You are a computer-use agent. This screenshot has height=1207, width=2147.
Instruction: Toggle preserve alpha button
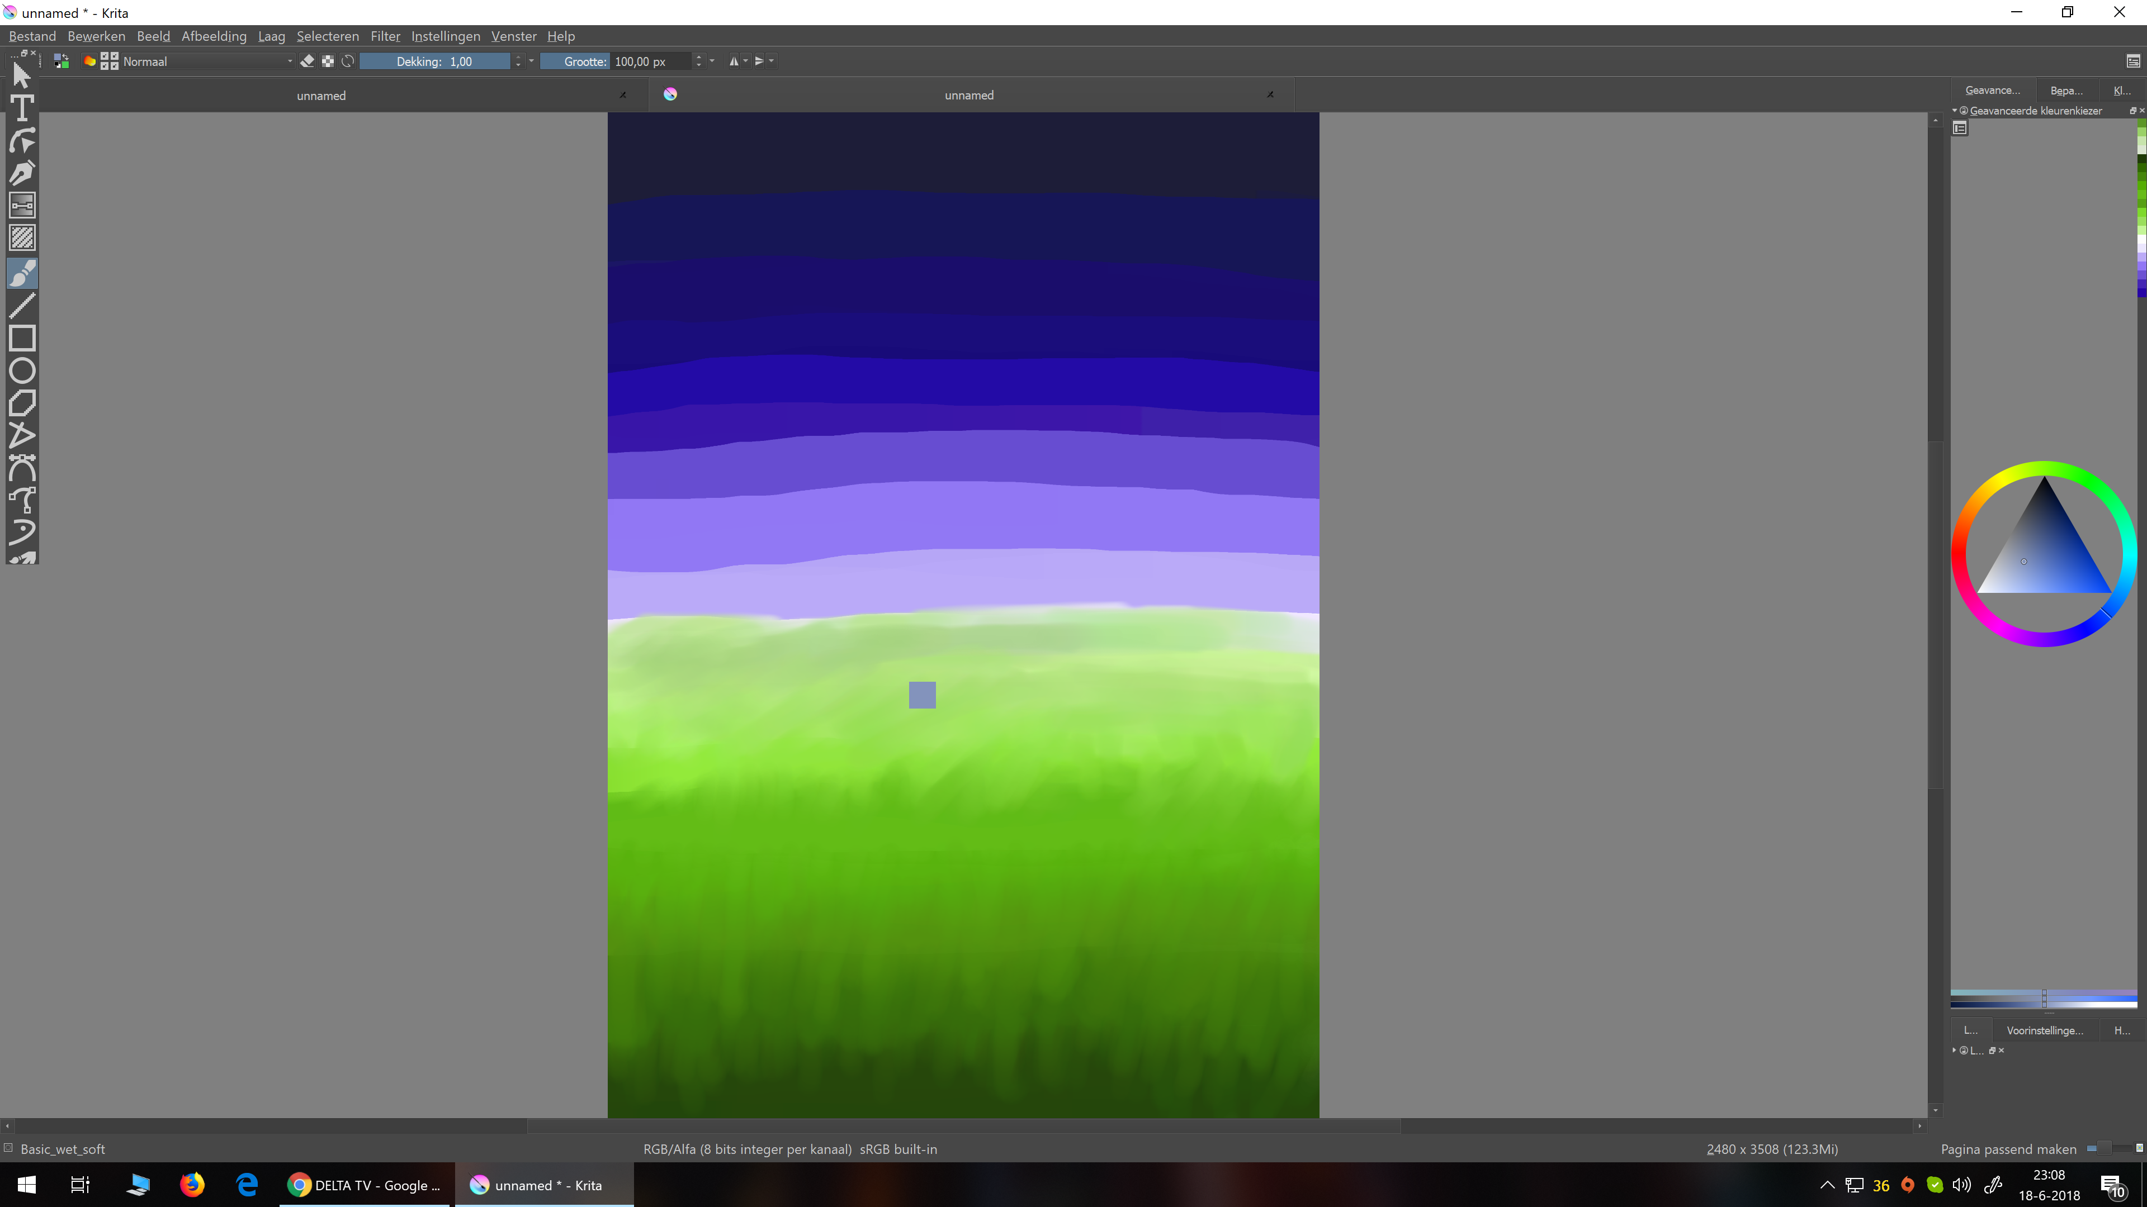328,61
